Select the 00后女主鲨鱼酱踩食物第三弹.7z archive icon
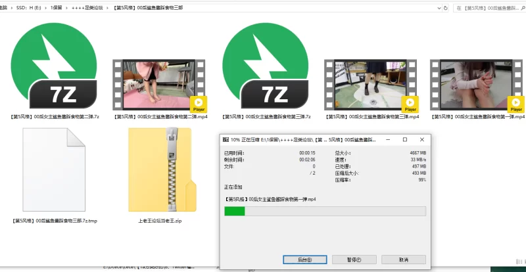 (266, 66)
